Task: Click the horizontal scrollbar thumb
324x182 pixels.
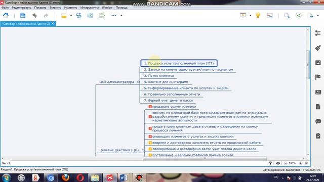Action: click(205, 158)
